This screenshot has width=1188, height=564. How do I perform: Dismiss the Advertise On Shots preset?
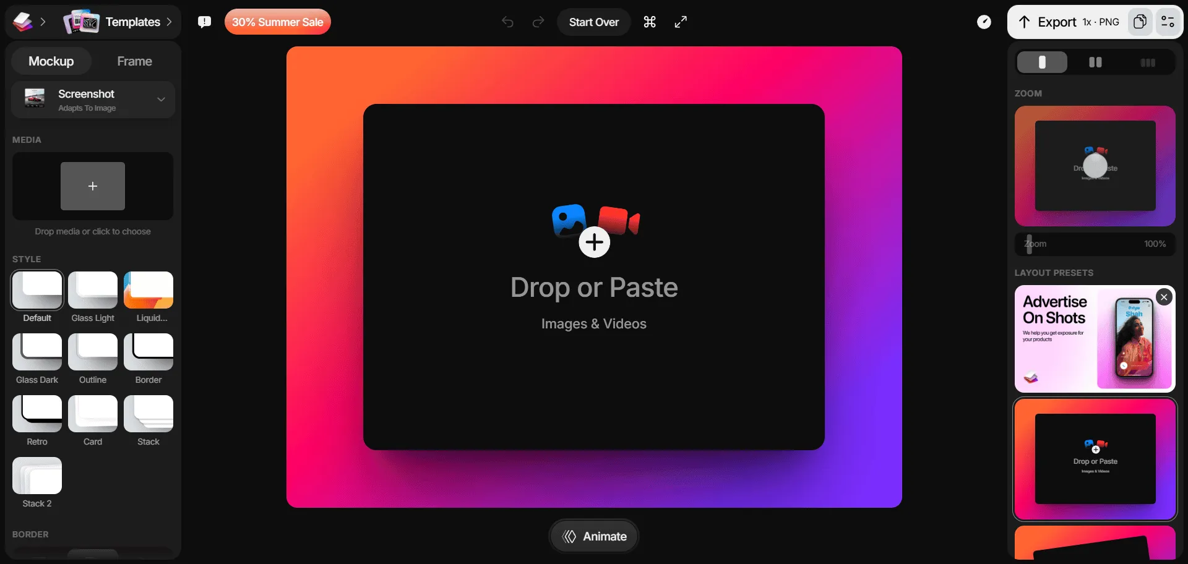[1164, 297]
